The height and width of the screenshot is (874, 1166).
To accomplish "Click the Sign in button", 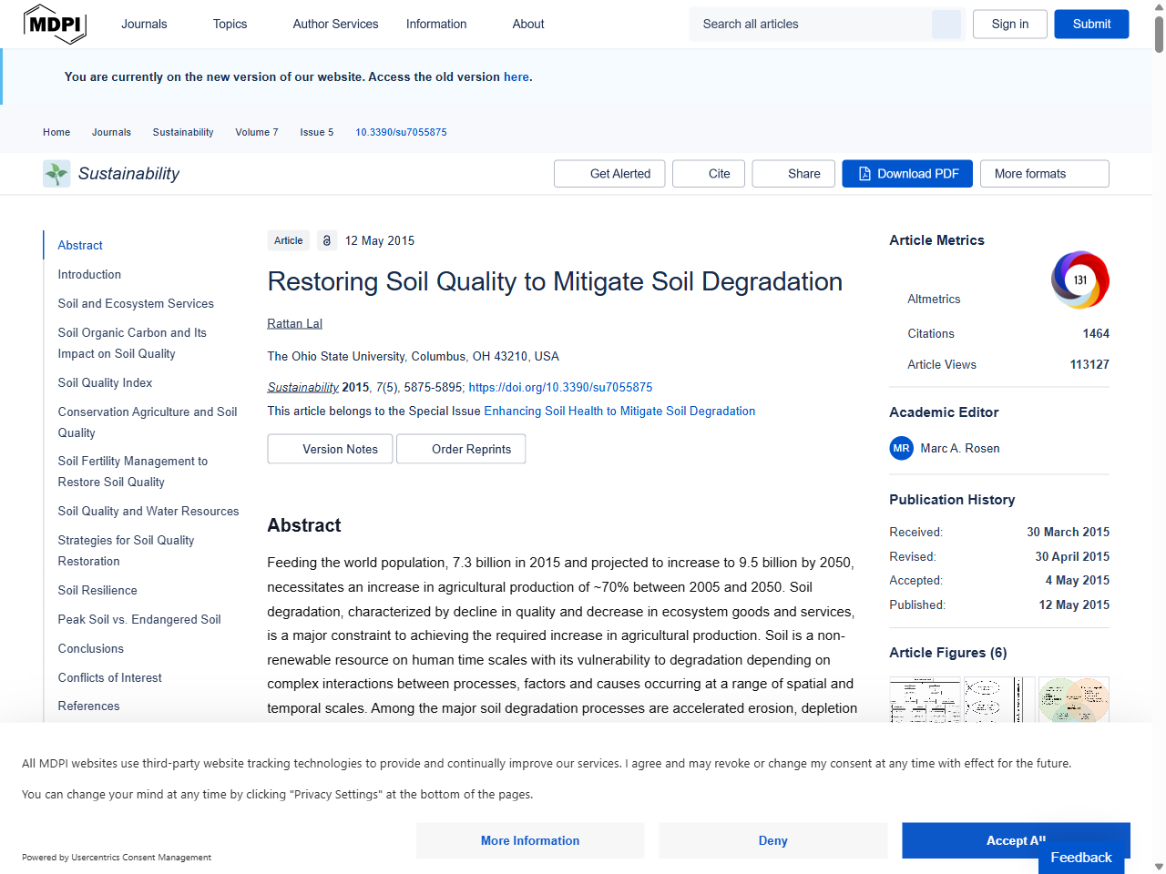I will coord(1009,24).
